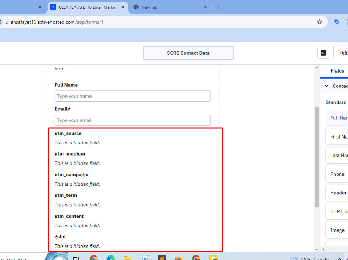This screenshot has height=260, width=348.
Task: Click the Full Name input box
Action: point(132,96)
